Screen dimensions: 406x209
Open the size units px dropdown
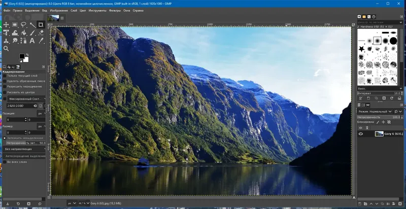tap(42, 126)
